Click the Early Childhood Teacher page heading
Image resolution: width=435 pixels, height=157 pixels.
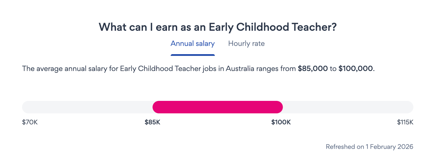tap(217, 27)
